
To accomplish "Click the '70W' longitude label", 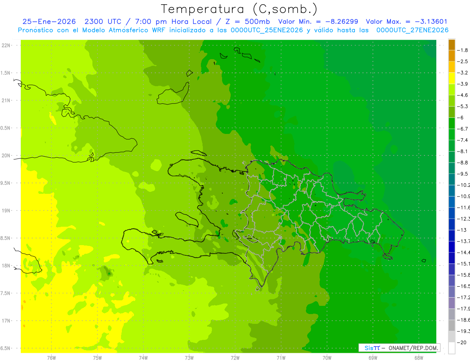I will 327,358.
